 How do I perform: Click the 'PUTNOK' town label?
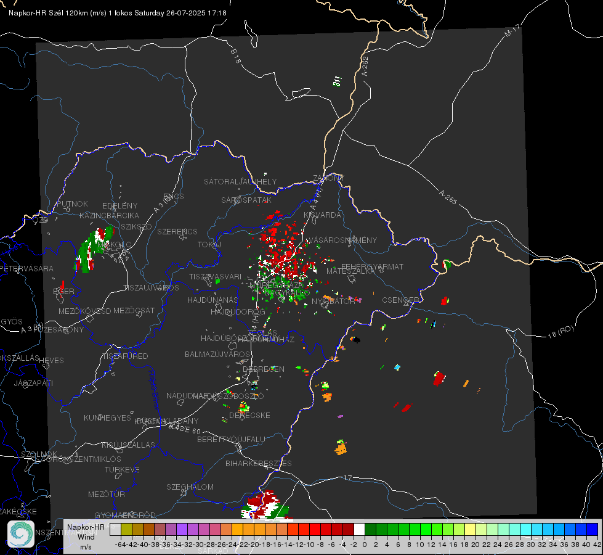[x=72, y=203]
